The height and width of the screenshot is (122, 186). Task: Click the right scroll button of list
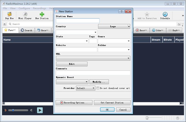pyautogui.click(x=183, y=103)
